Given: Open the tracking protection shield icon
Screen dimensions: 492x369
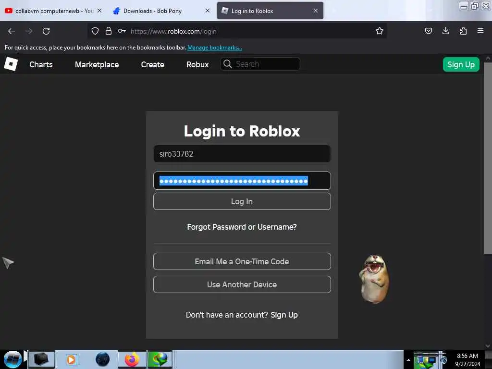Looking at the screenshot, I should tap(95, 31).
